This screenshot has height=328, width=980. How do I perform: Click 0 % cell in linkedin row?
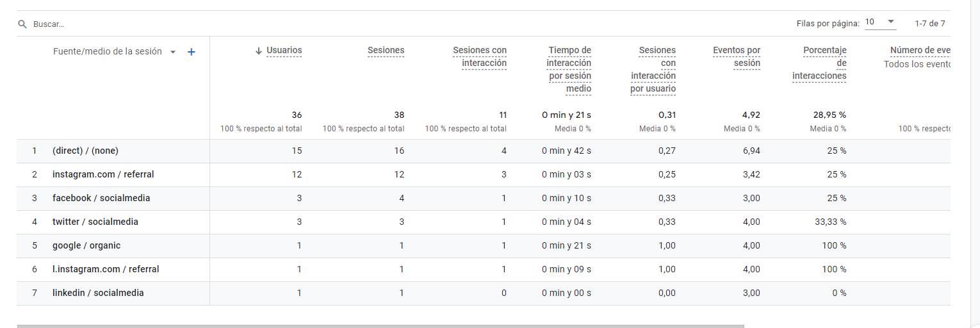(x=839, y=293)
